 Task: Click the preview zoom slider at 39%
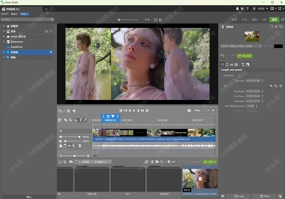pyautogui.click(x=119, y=20)
